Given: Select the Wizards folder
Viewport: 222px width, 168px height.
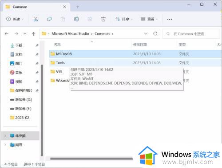Looking at the screenshot, I should pos(60,81).
